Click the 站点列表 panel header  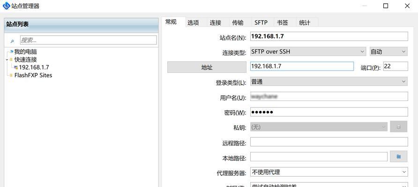click(x=82, y=24)
